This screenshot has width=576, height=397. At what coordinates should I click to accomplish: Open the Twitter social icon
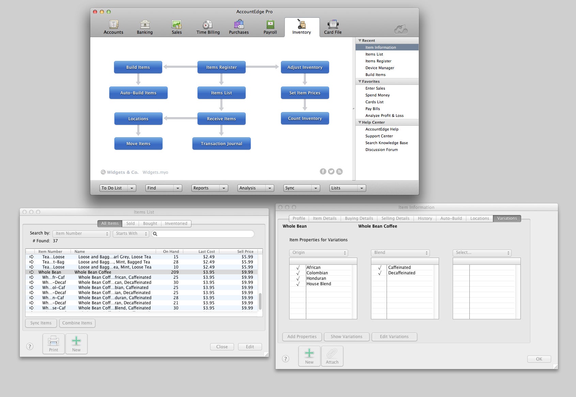[x=331, y=171]
